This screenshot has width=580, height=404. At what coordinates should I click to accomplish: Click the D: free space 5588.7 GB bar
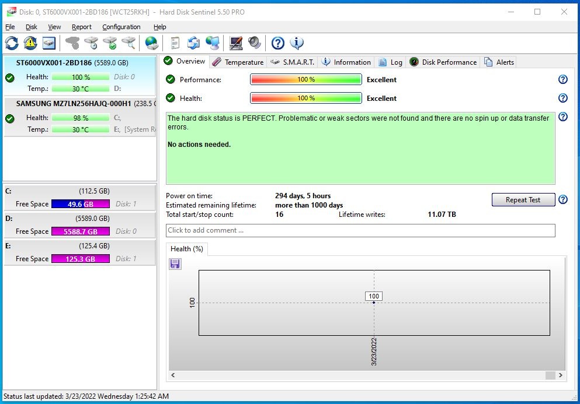(x=80, y=231)
